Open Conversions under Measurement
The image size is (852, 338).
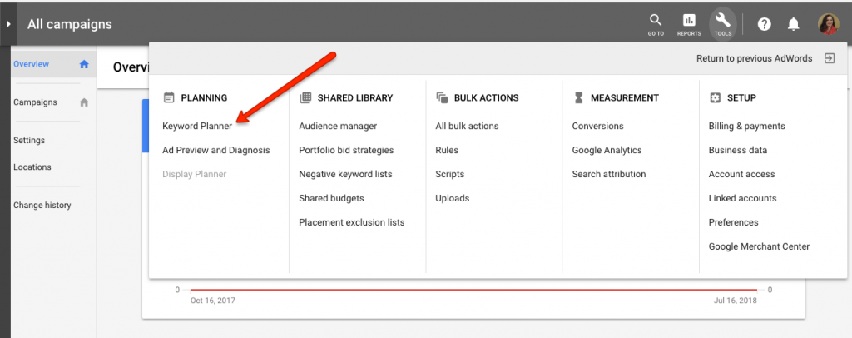point(597,126)
